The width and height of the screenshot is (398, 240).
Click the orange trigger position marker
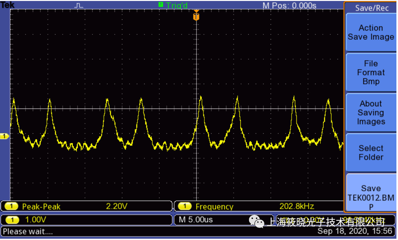click(x=196, y=16)
